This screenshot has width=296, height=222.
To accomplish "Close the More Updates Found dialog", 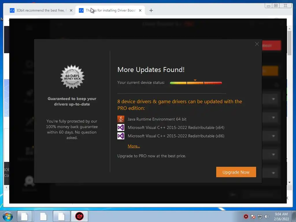I will 257,44.
